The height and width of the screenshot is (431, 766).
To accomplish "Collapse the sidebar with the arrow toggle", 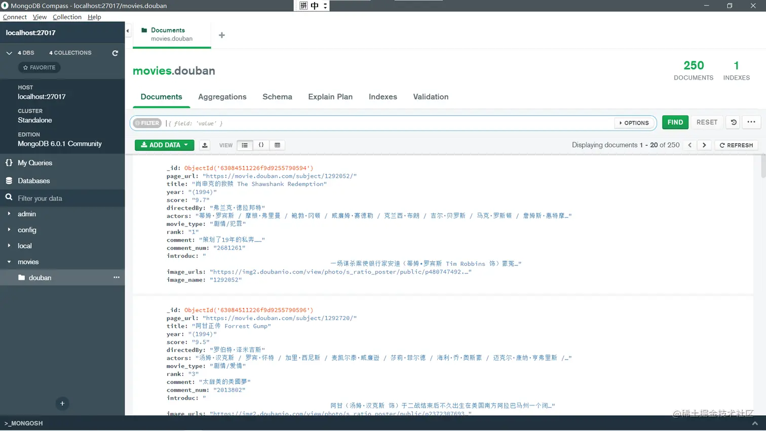I will pos(128,31).
